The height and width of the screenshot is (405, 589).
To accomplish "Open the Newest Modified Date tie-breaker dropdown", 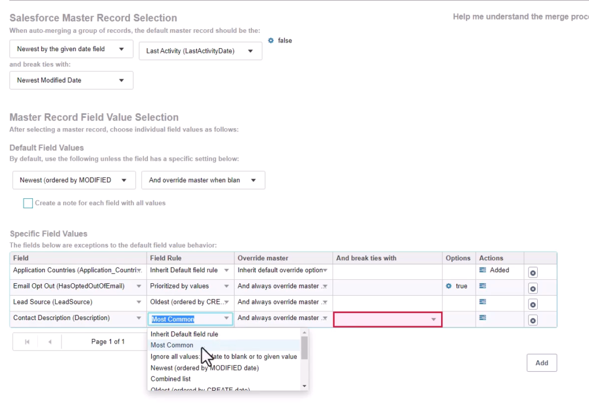I will tap(71, 80).
